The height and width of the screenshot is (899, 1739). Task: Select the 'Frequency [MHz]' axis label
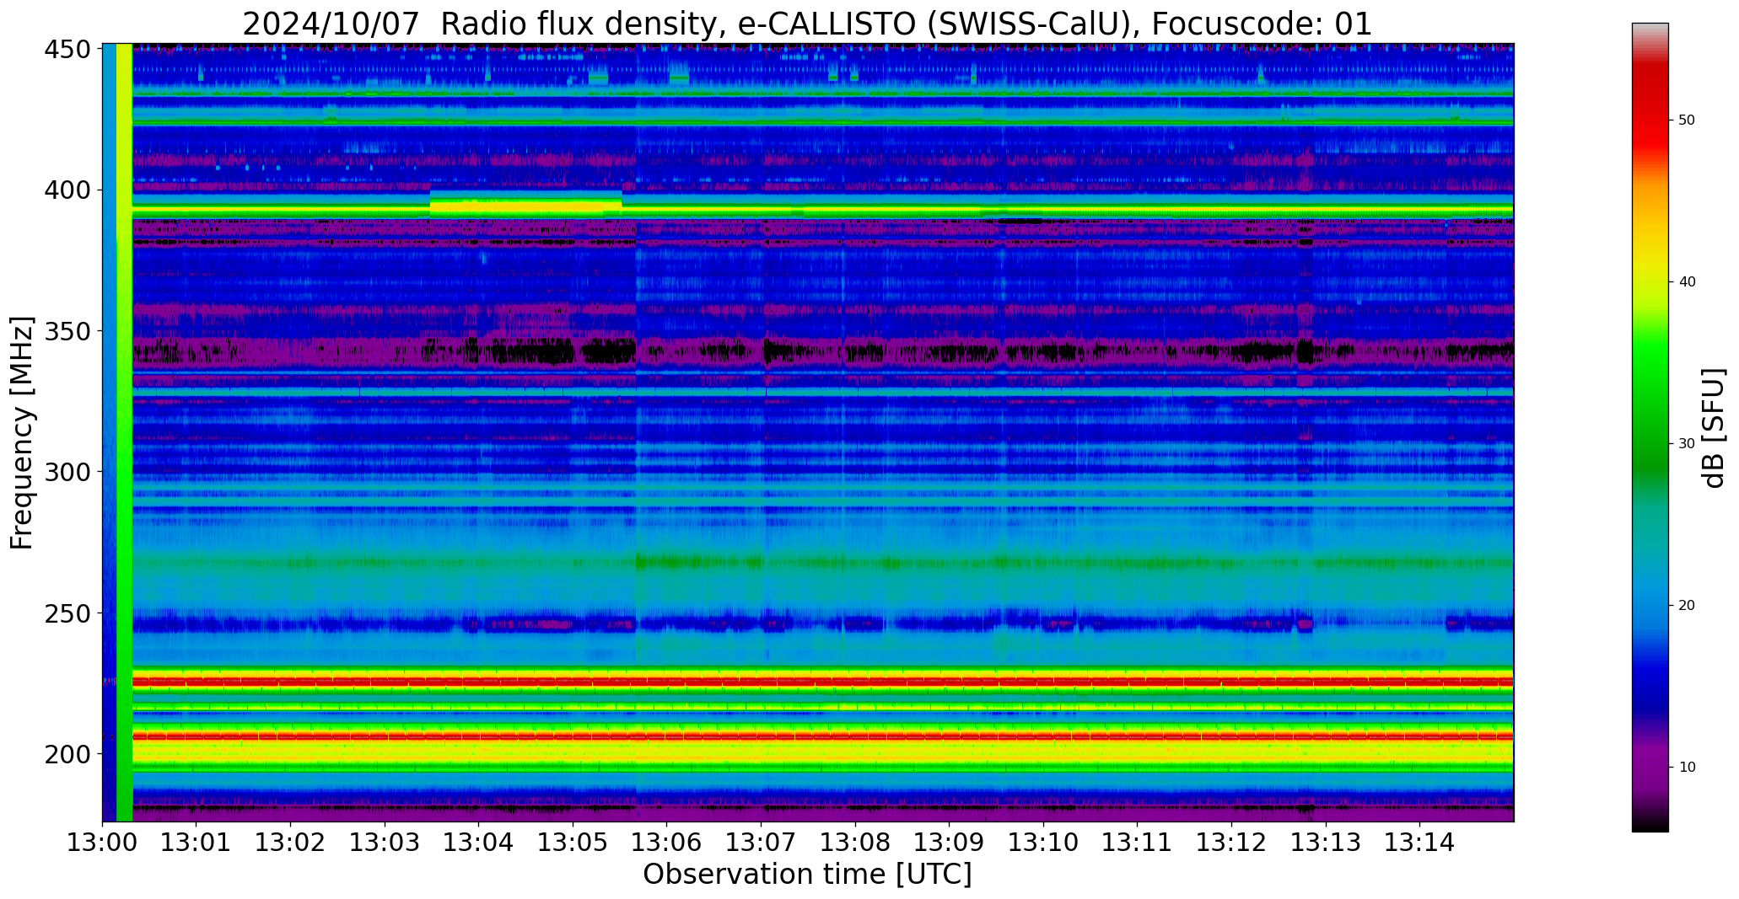[22, 433]
